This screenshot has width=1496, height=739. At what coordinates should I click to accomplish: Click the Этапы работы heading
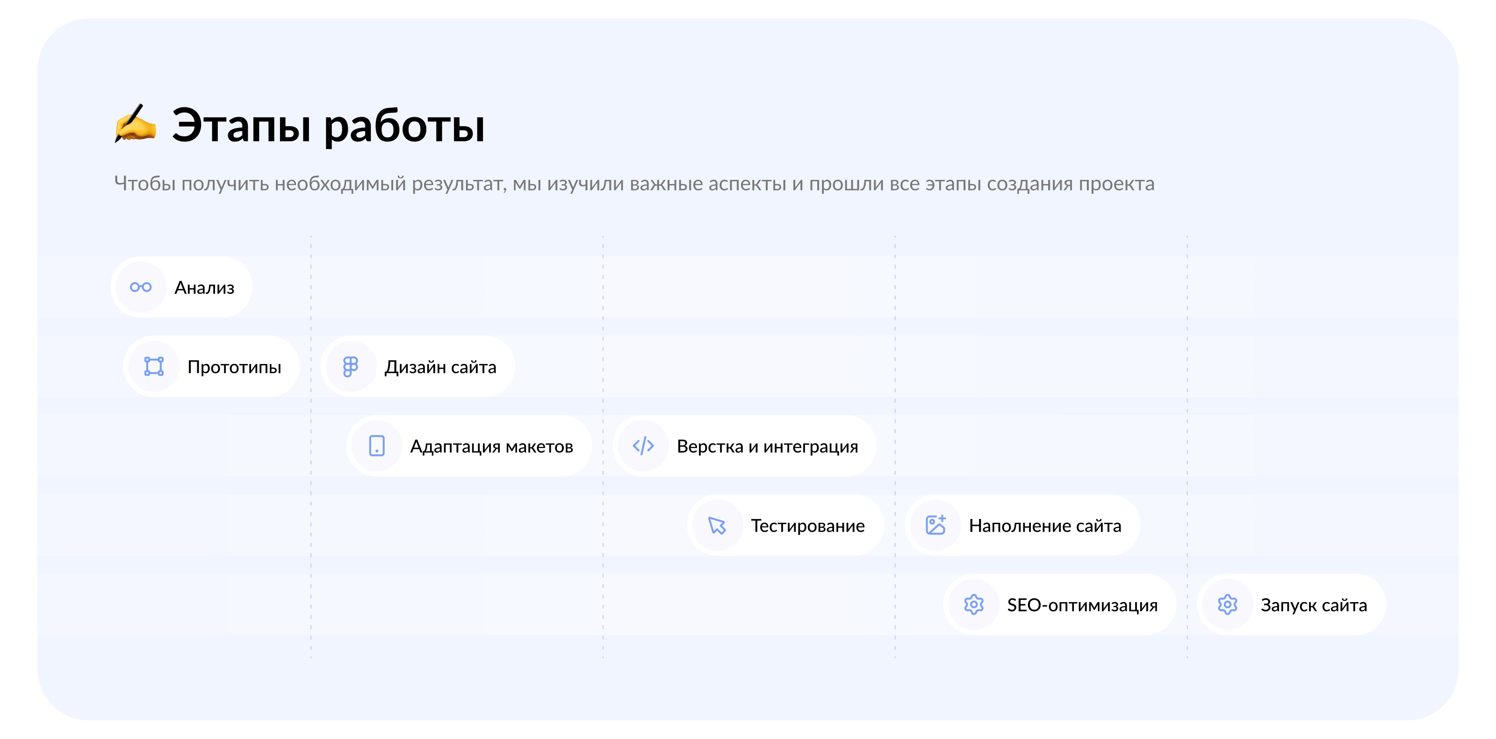(x=328, y=125)
